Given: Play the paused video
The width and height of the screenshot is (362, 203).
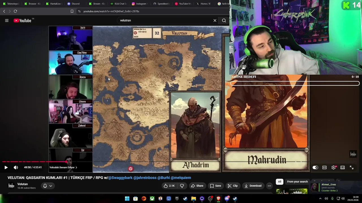Looking at the screenshot, I should pyautogui.click(x=6, y=167).
